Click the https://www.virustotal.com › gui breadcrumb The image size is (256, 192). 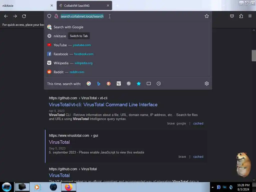tap(73, 135)
